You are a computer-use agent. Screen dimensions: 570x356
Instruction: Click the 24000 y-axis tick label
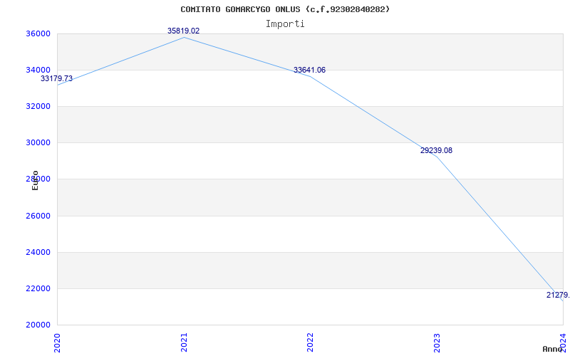pyautogui.click(x=38, y=252)
